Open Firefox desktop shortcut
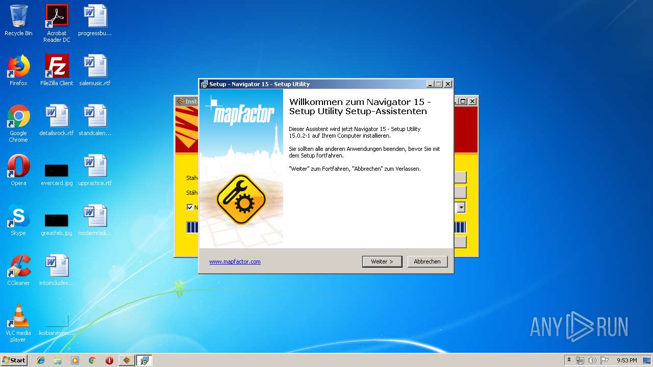 click(18, 70)
